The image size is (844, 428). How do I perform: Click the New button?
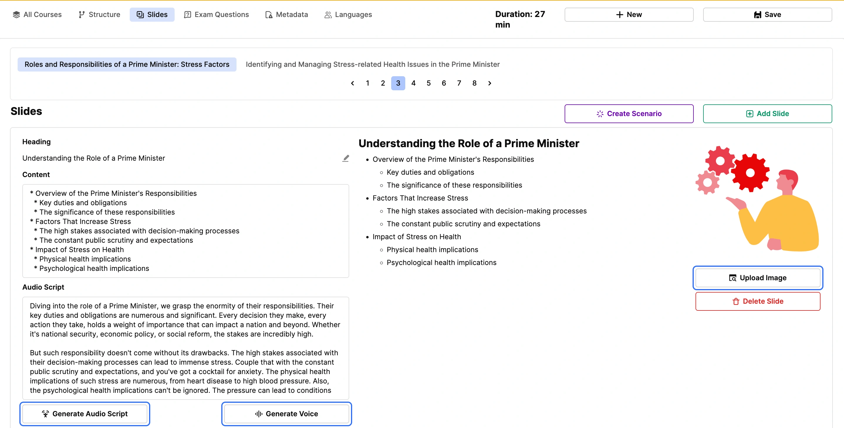click(x=629, y=14)
